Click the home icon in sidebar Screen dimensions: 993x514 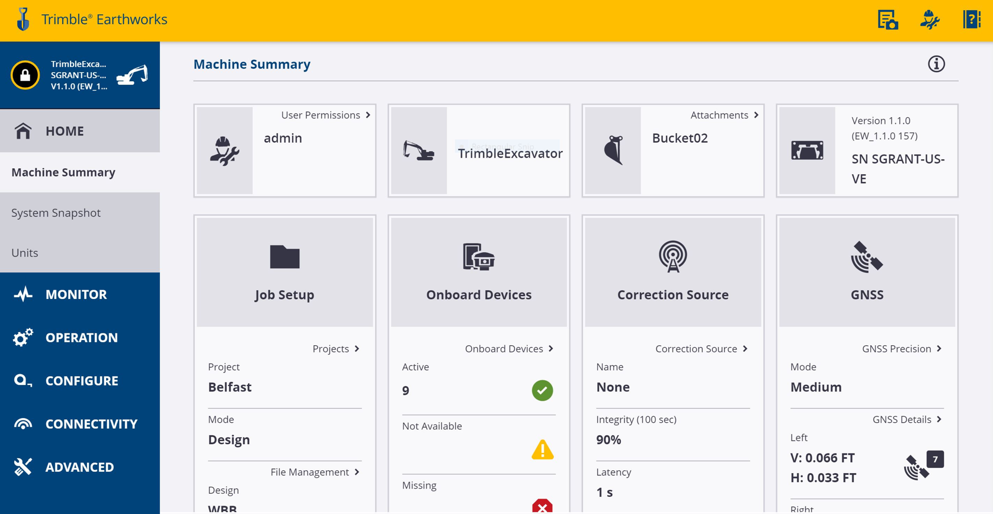[23, 131]
